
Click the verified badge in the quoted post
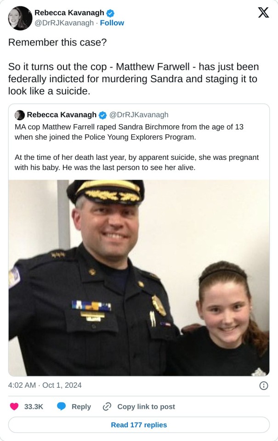[103, 115]
